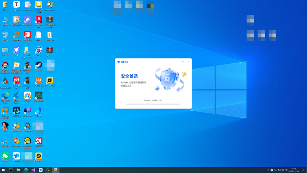The image size is (307, 173).
Task: Click the installation progress bar
Action: tap(153, 104)
